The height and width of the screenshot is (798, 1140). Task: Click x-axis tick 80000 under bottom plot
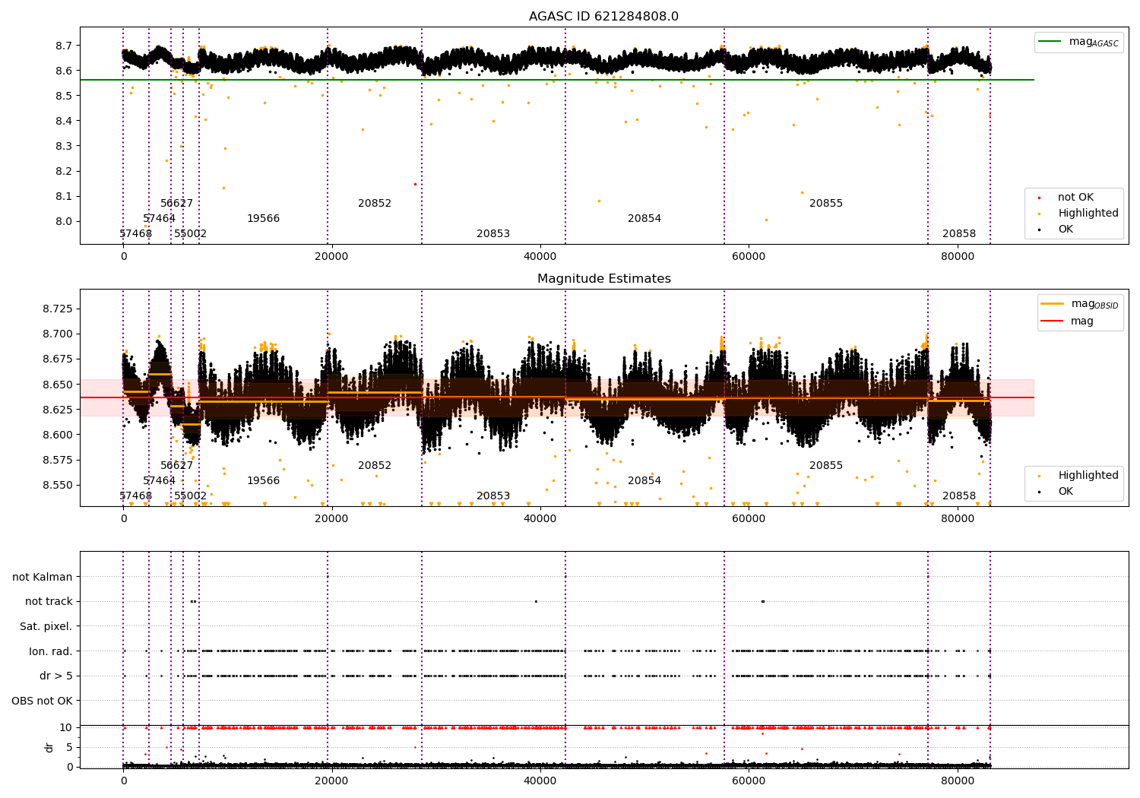tap(958, 781)
